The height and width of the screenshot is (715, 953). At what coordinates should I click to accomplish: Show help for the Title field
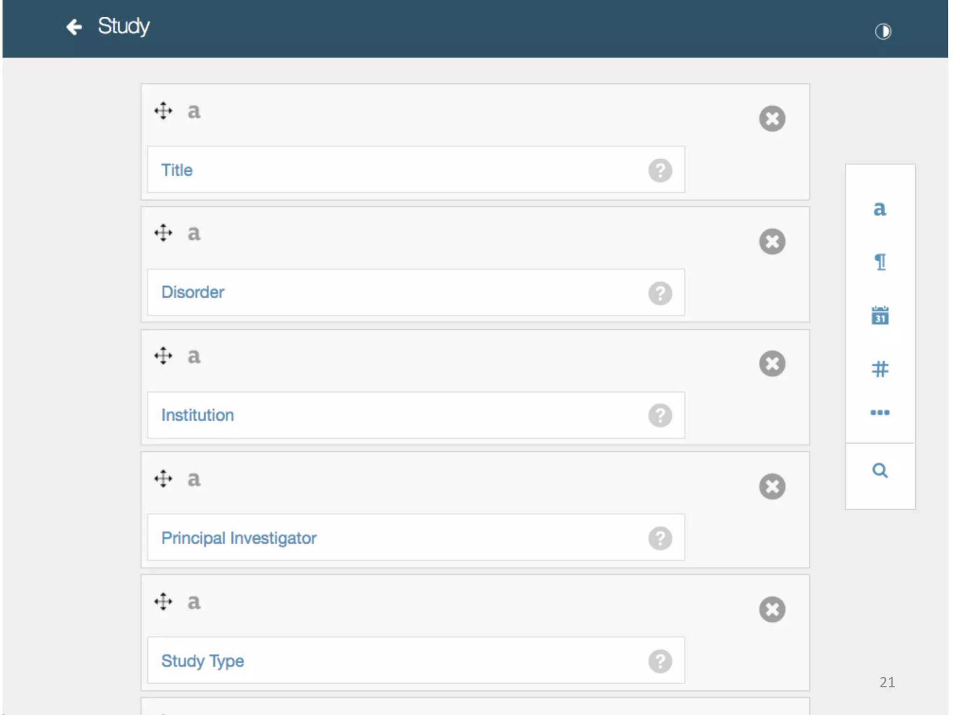pyautogui.click(x=660, y=170)
